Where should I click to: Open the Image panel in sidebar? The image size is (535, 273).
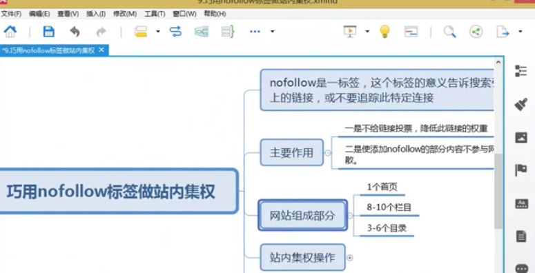pyautogui.click(x=521, y=138)
